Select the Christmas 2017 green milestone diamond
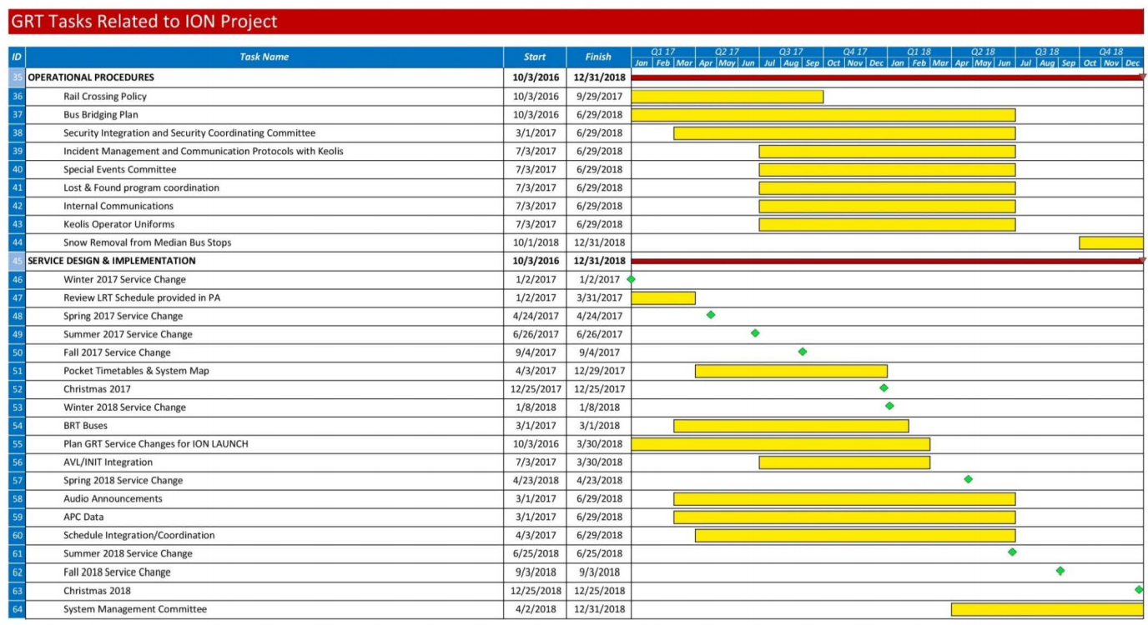 click(x=884, y=388)
